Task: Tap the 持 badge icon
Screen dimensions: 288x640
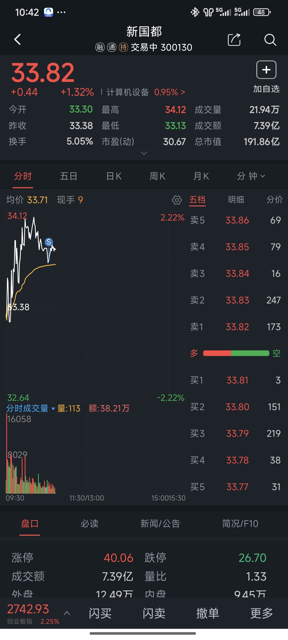Action: click(123, 47)
